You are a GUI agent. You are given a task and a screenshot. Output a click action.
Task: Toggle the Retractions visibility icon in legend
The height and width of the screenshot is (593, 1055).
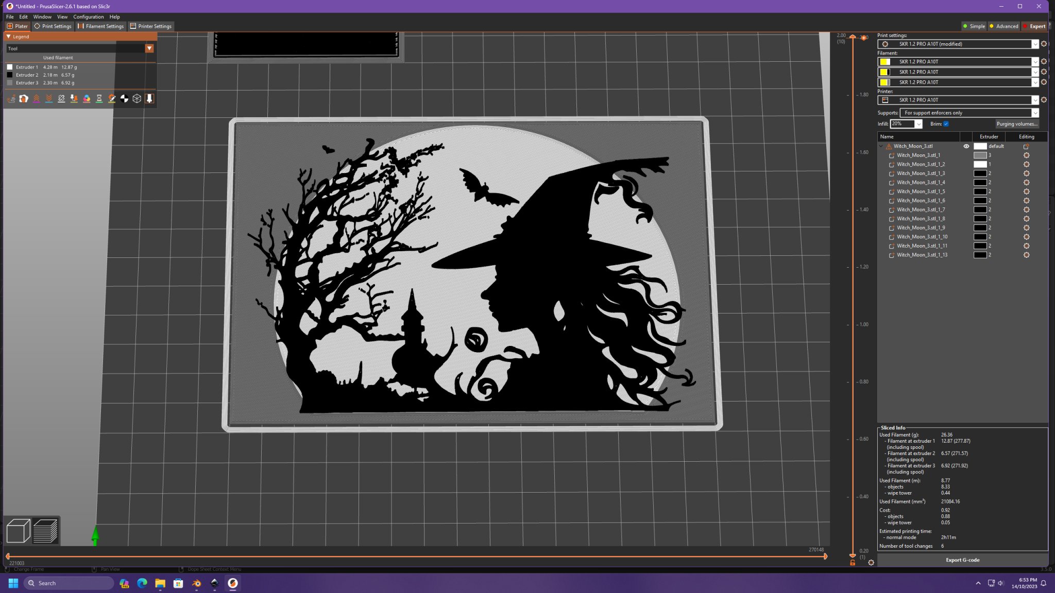36,98
